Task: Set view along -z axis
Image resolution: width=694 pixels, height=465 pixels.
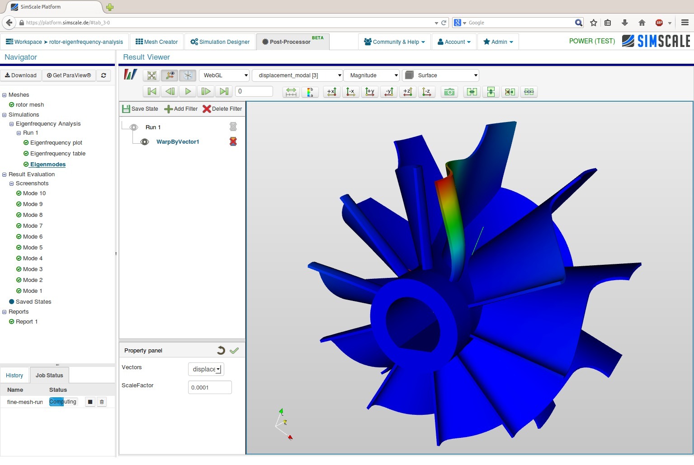Action: tap(426, 92)
